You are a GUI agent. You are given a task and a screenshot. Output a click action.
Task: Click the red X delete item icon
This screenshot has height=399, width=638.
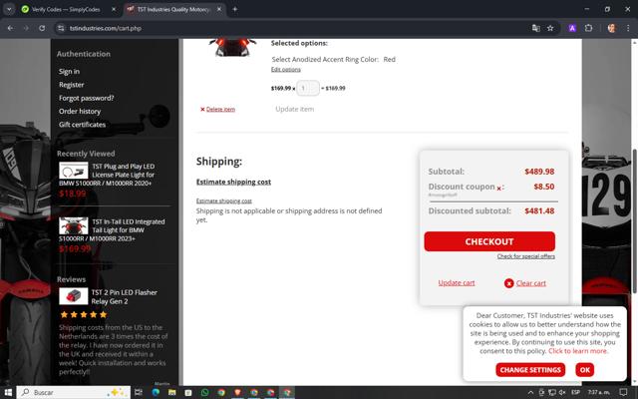click(x=202, y=109)
